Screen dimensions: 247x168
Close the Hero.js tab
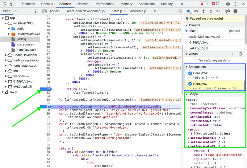126,11
